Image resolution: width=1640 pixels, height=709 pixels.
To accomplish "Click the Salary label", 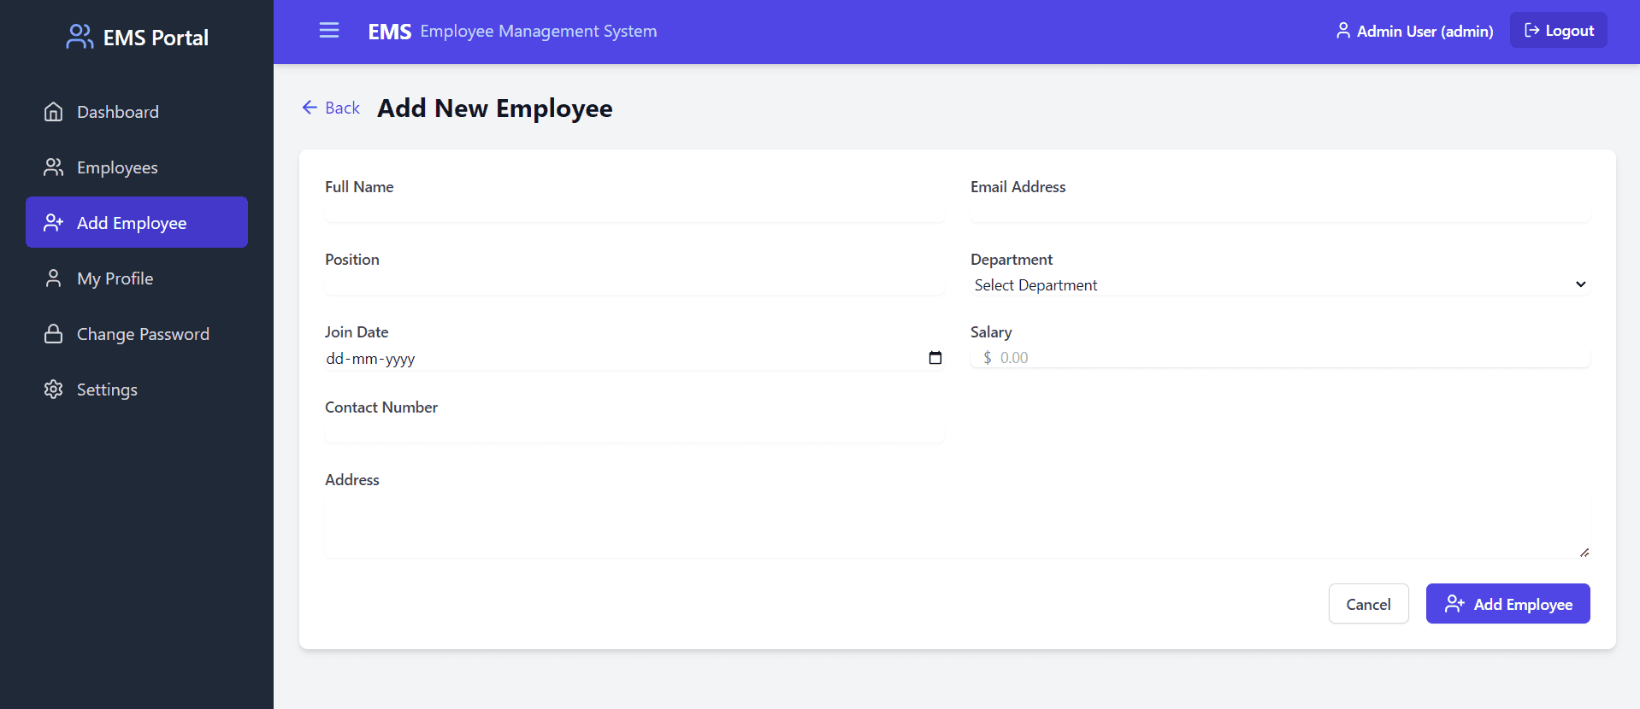I will coord(991,332).
